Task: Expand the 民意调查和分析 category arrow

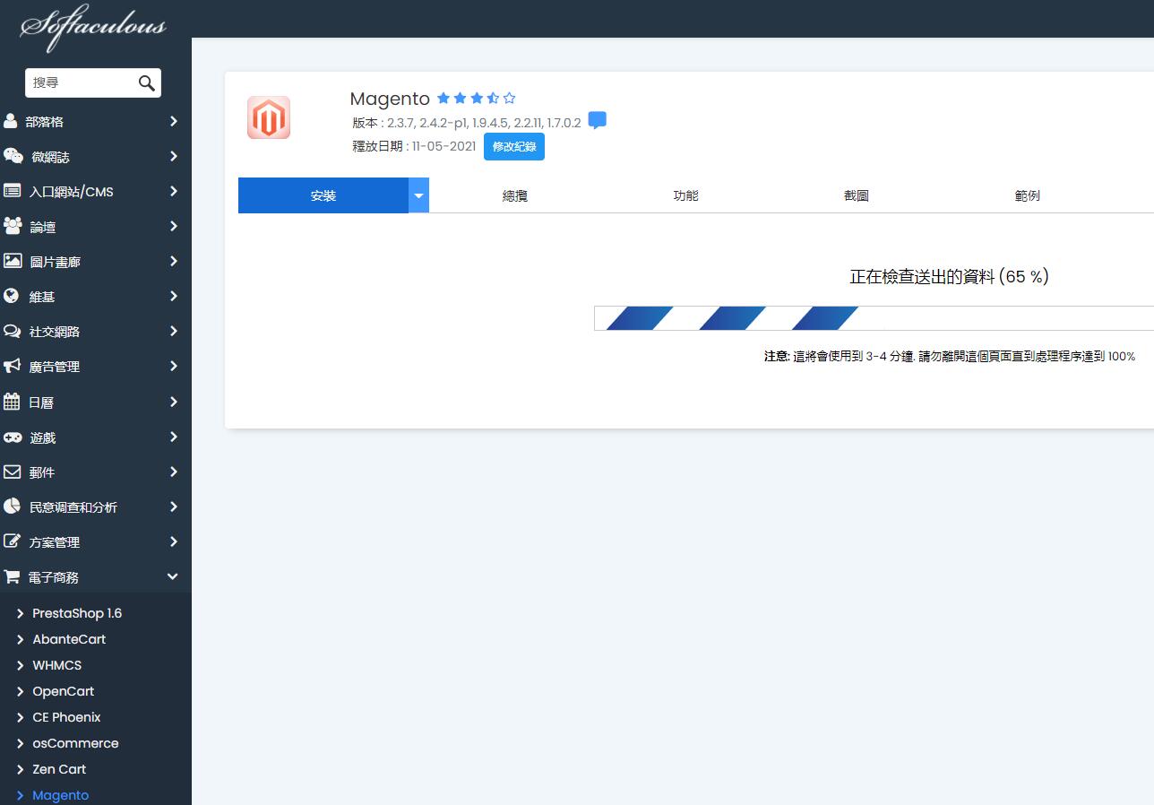Action: (x=174, y=506)
